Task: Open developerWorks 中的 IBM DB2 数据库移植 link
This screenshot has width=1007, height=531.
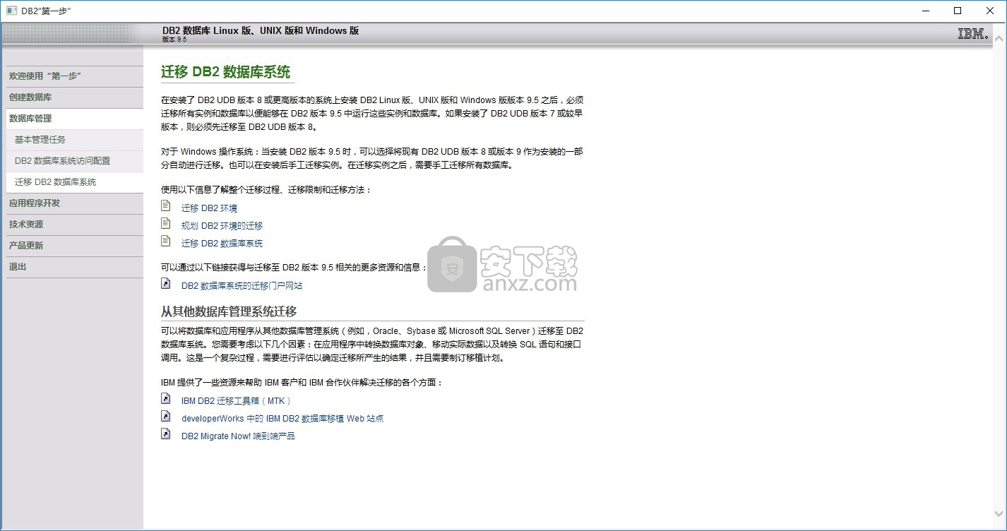Action: coord(282,419)
